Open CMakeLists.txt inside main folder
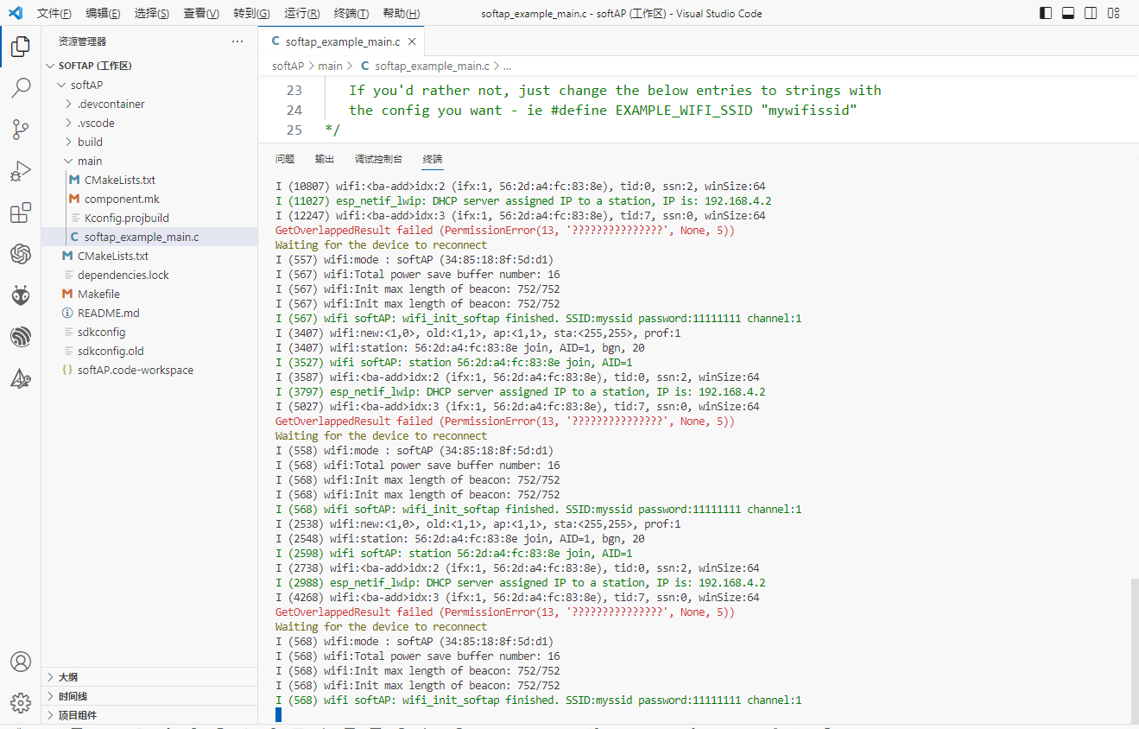Screen dimensions: 1139x729 (149, 180)
